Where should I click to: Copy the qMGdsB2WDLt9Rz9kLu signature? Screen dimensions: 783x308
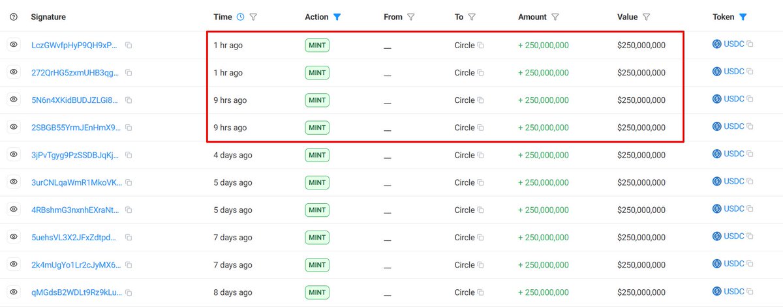[129, 292]
